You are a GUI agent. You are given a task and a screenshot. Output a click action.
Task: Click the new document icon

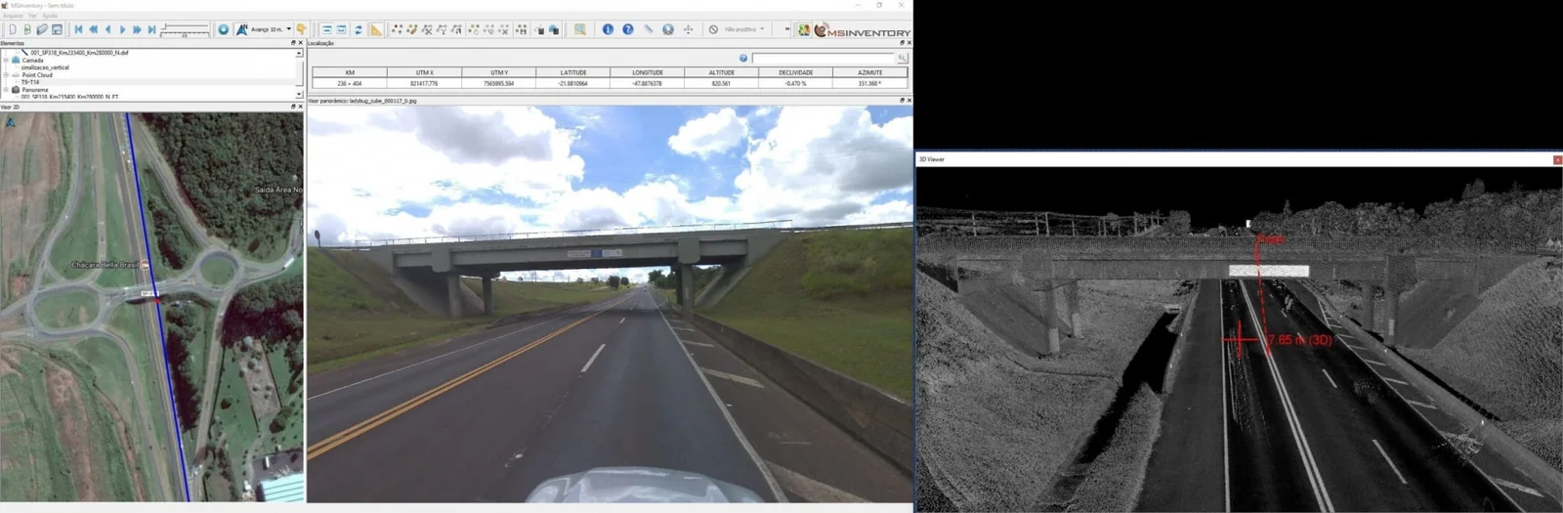13,29
